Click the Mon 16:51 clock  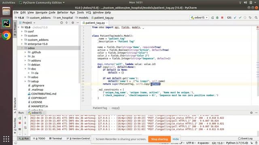136,2
